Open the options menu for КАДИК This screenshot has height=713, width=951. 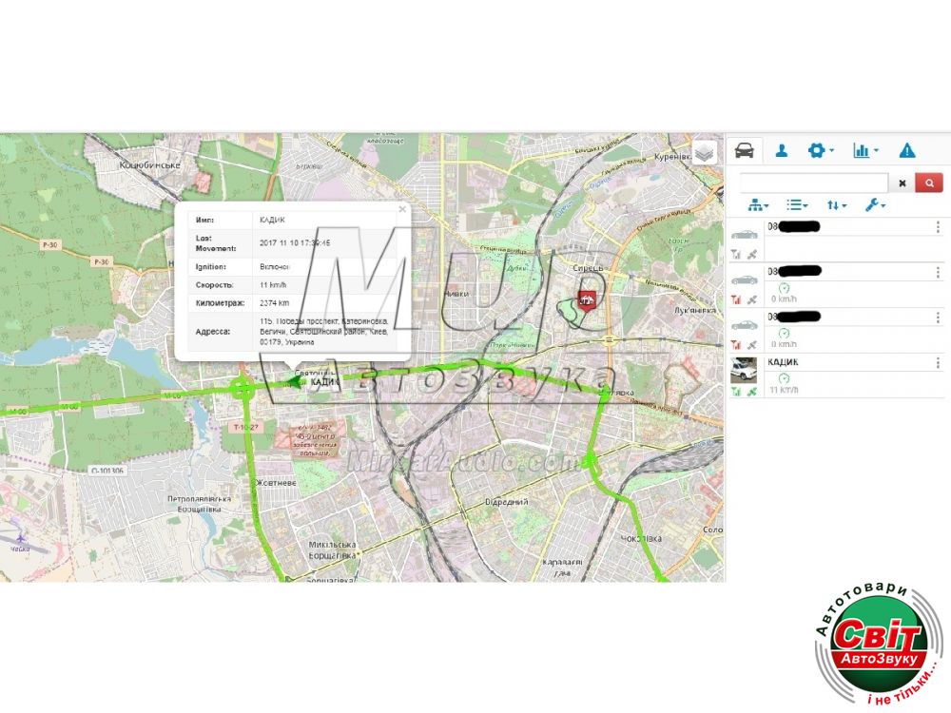[x=938, y=363]
